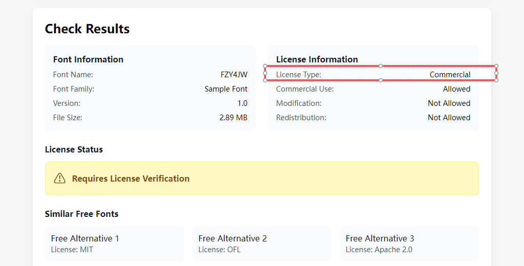Click the FZY4JW font name value
This screenshot has height=266, width=524.
click(234, 75)
